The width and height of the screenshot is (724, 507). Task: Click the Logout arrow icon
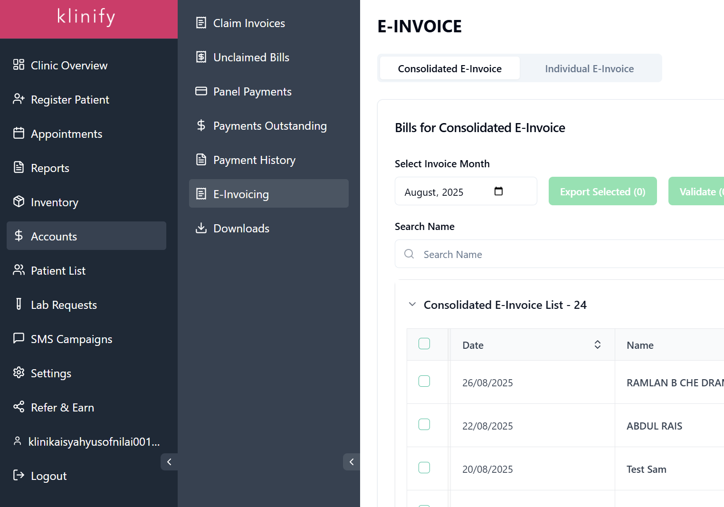(x=19, y=475)
